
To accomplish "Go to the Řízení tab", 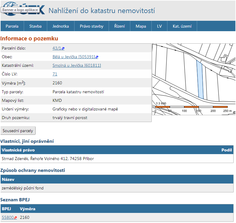I will [120, 26].
